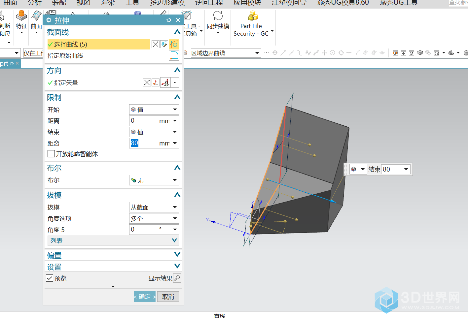Open the 开始 value type dropdown

[154, 110]
